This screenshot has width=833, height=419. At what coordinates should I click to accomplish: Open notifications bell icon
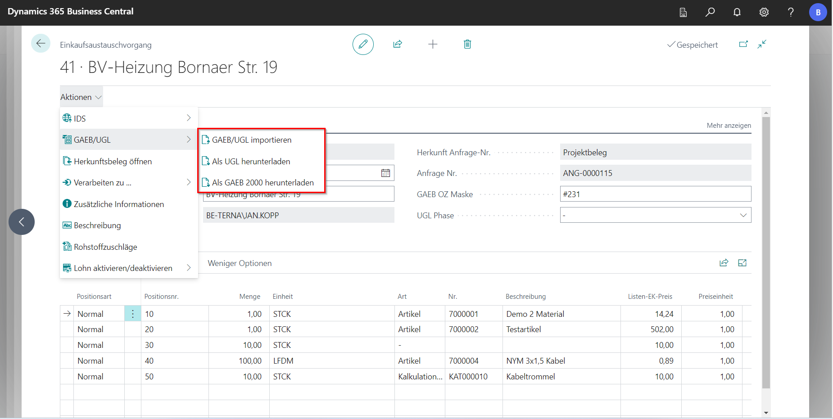(737, 12)
